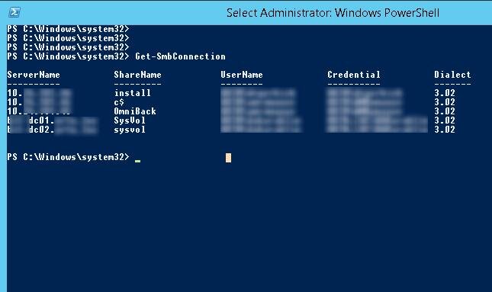This screenshot has height=292, width=492.
Task: Click the Credential column header
Action: pyautogui.click(x=354, y=75)
